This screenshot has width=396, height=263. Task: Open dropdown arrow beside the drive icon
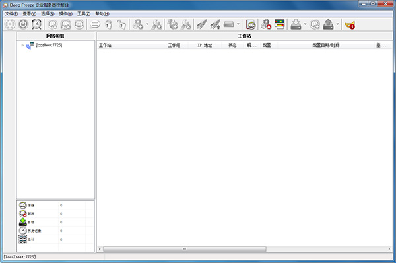(x=238, y=24)
